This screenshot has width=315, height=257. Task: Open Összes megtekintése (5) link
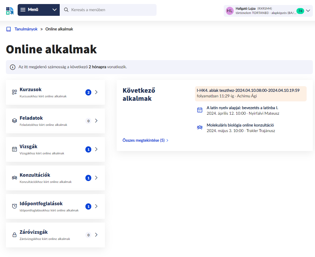click(143, 140)
